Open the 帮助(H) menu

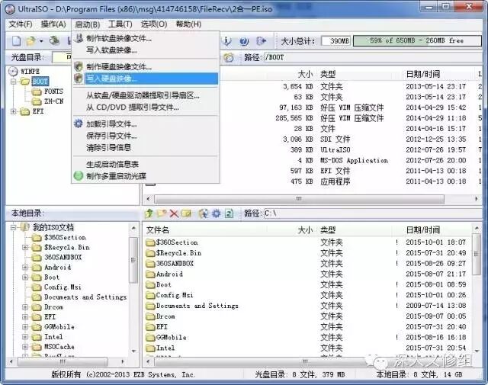(x=188, y=24)
